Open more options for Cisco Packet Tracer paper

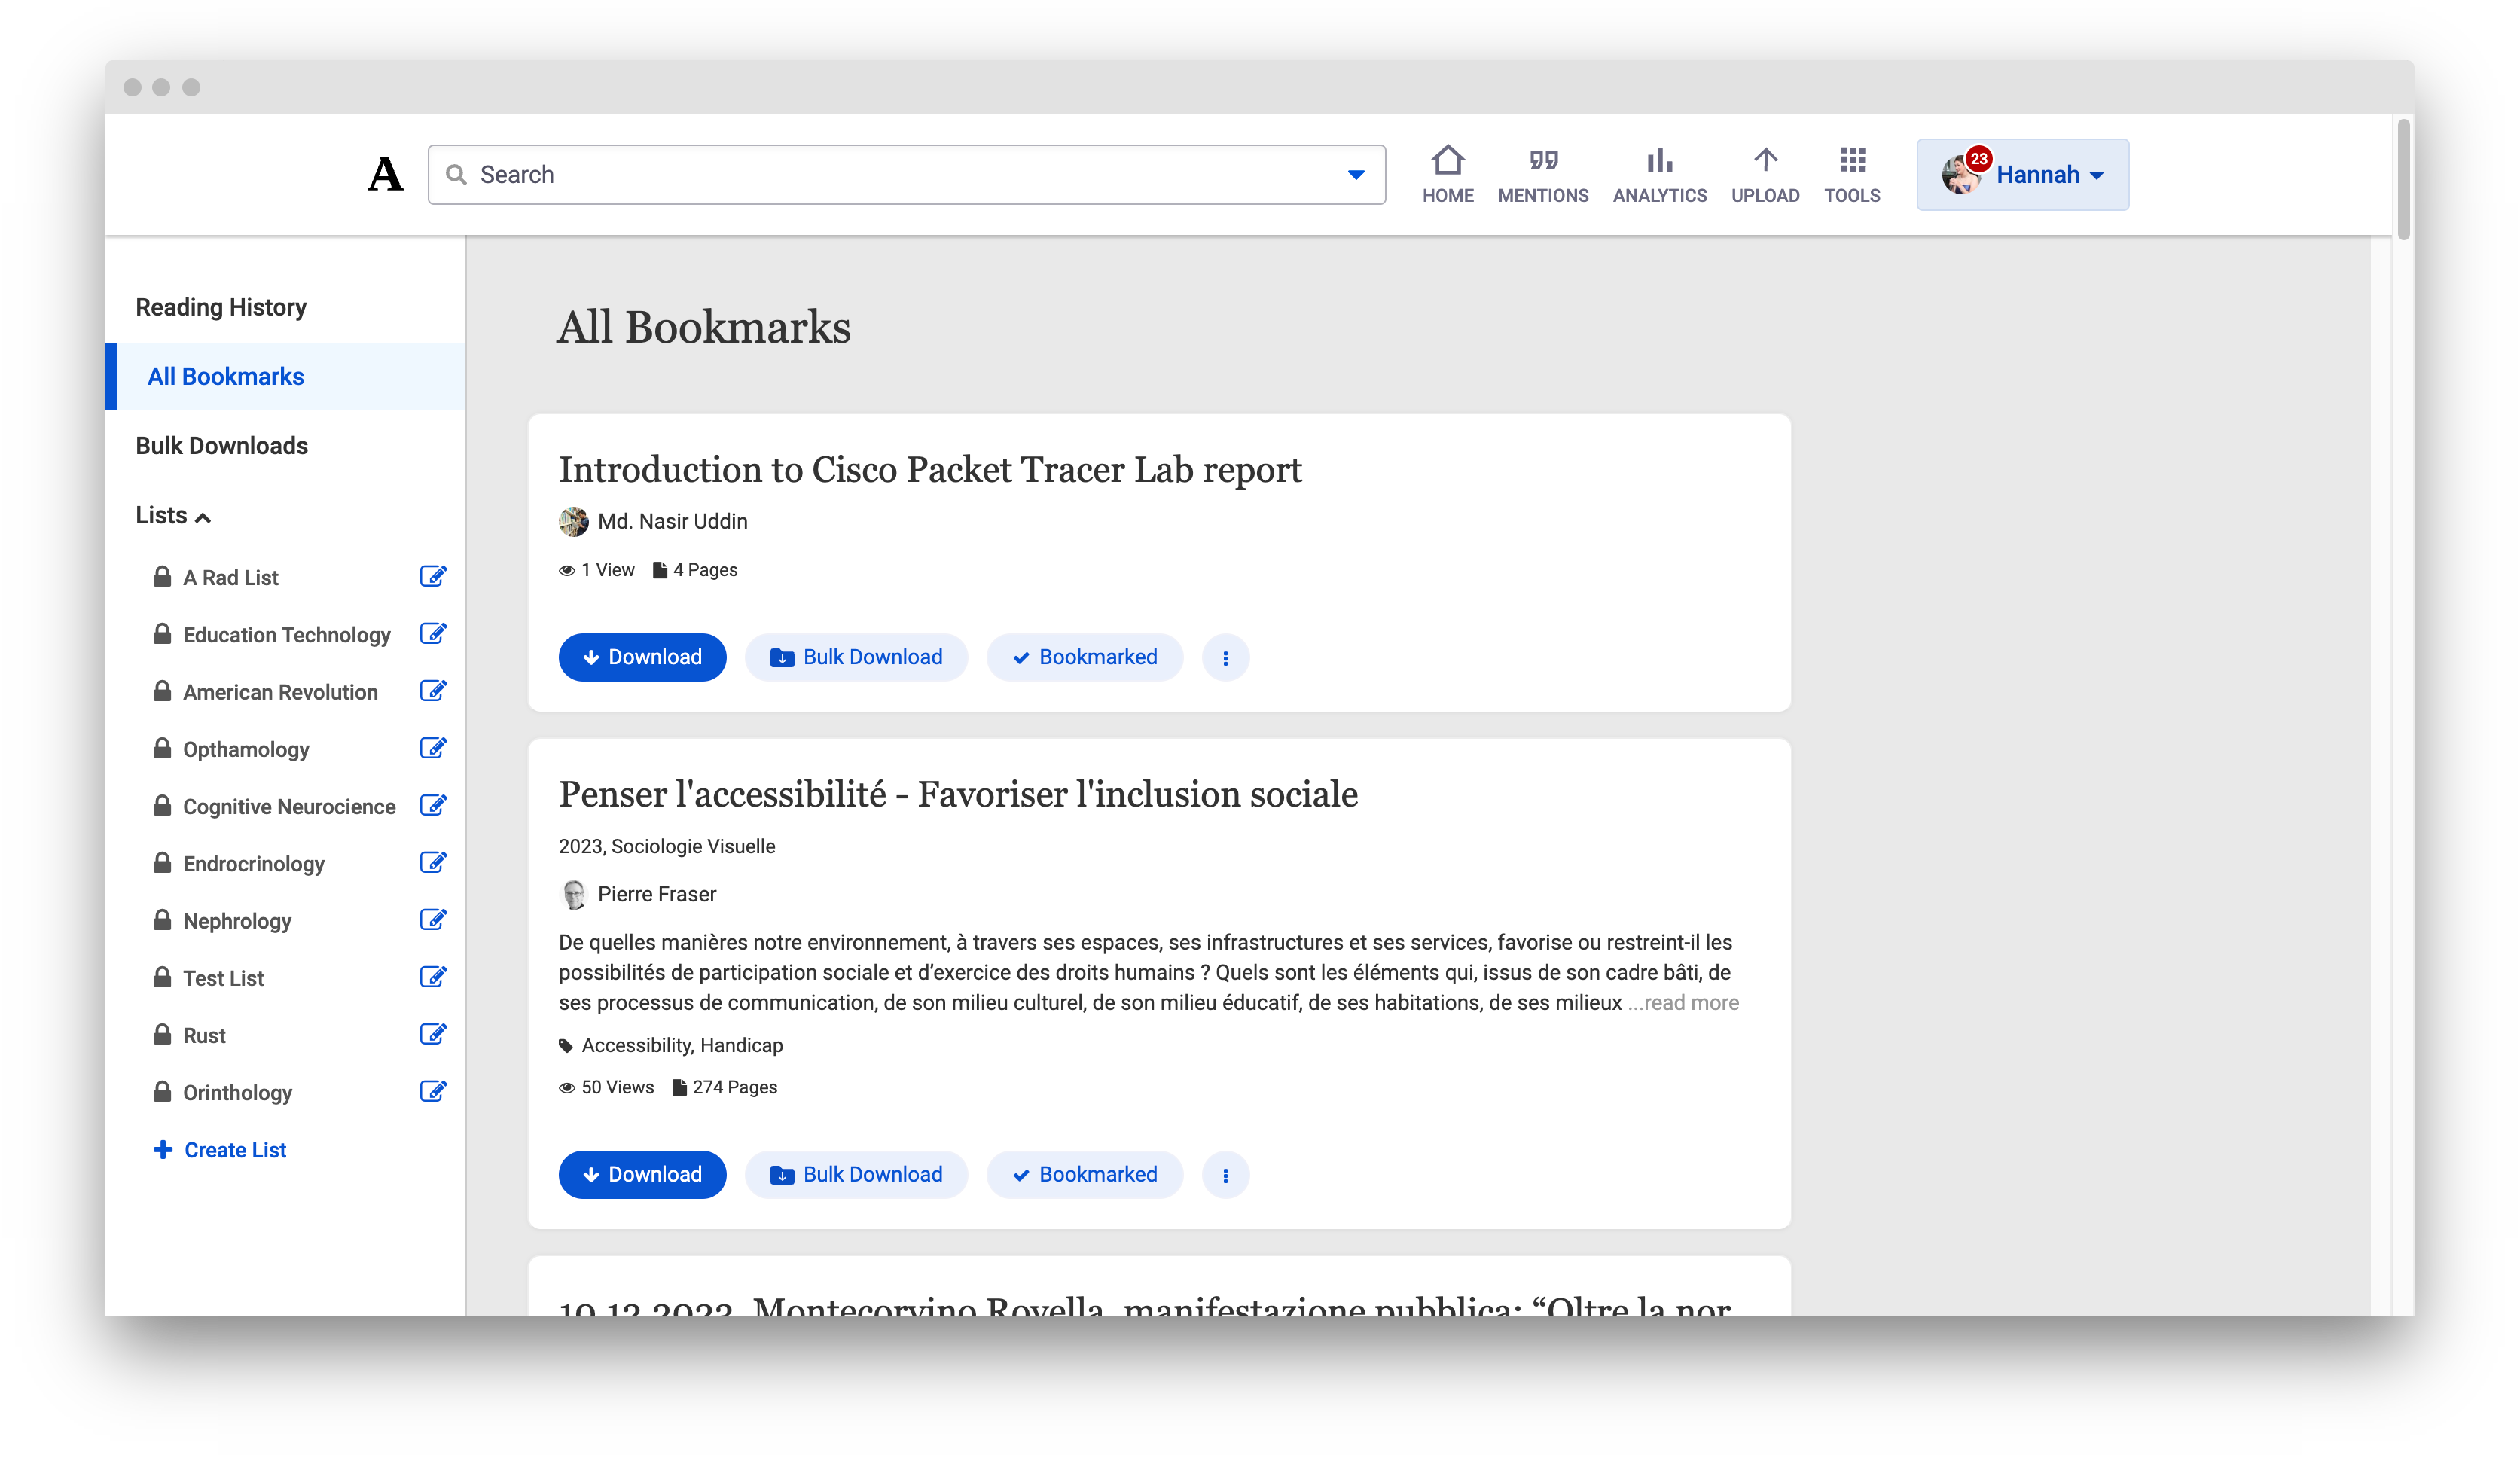pos(1225,658)
